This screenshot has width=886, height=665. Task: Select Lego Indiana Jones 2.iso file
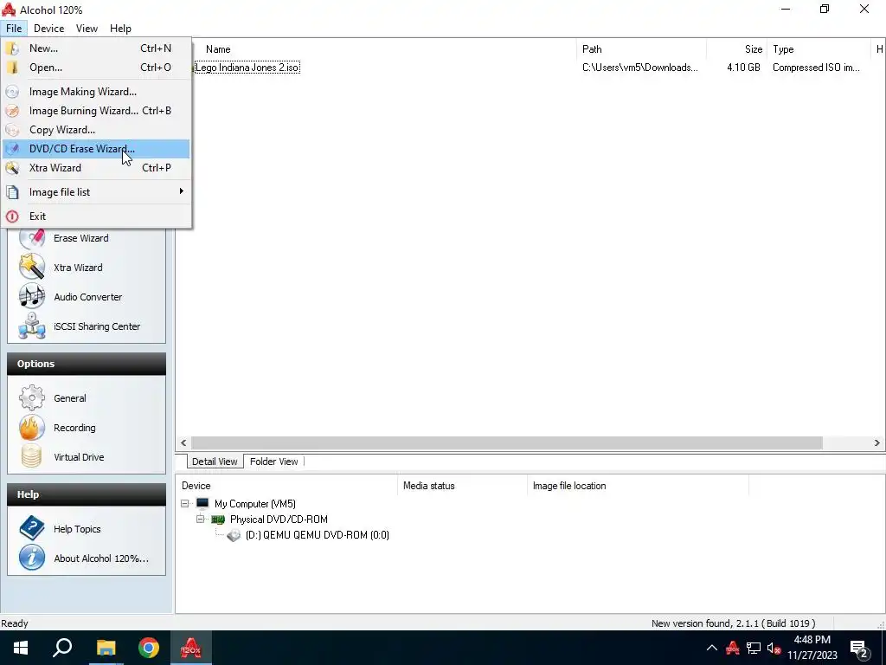[x=247, y=68]
